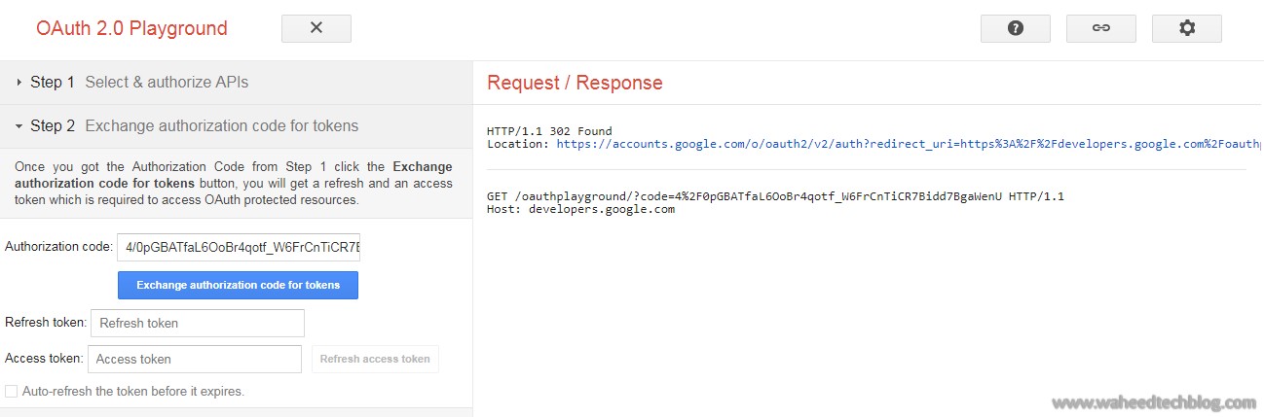
Task: Click the Host: developers.google.com line
Action: point(580,209)
